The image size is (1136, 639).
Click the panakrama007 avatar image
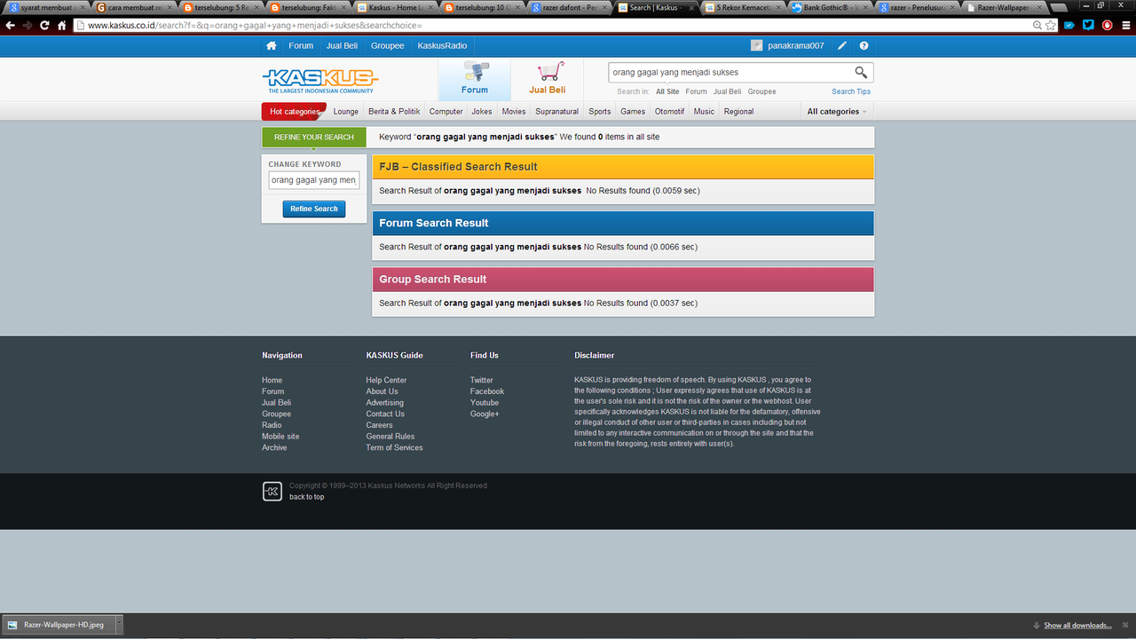click(756, 45)
